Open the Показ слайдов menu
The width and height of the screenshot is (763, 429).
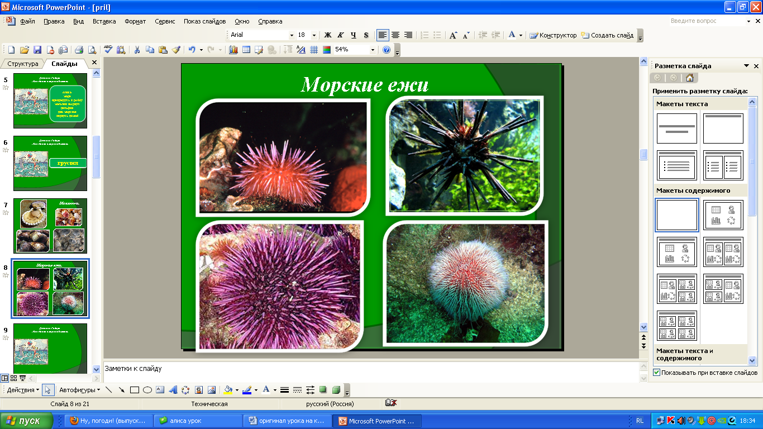pos(205,21)
